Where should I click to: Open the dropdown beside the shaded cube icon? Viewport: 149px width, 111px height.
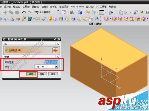pos(84,12)
